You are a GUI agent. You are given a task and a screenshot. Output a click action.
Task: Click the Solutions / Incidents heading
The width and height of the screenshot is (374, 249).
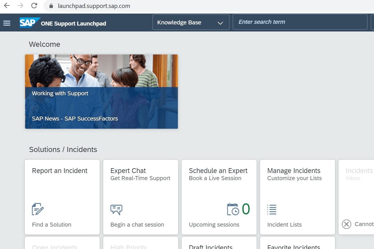(63, 149)
